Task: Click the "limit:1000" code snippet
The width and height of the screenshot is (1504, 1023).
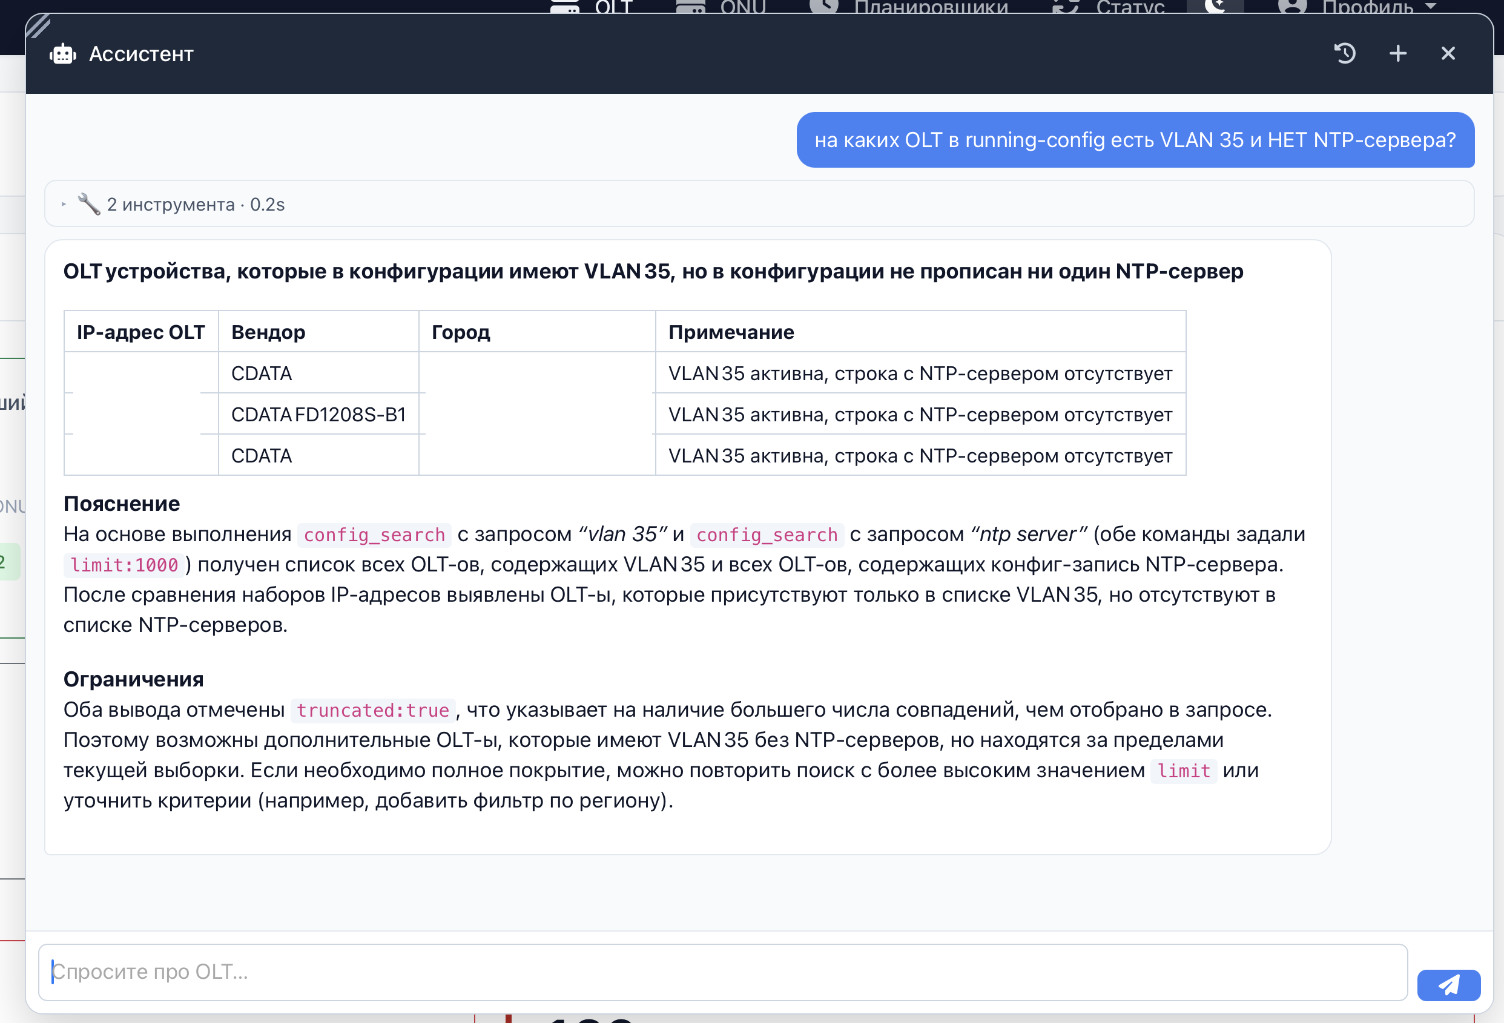Action: coord(124,565)
